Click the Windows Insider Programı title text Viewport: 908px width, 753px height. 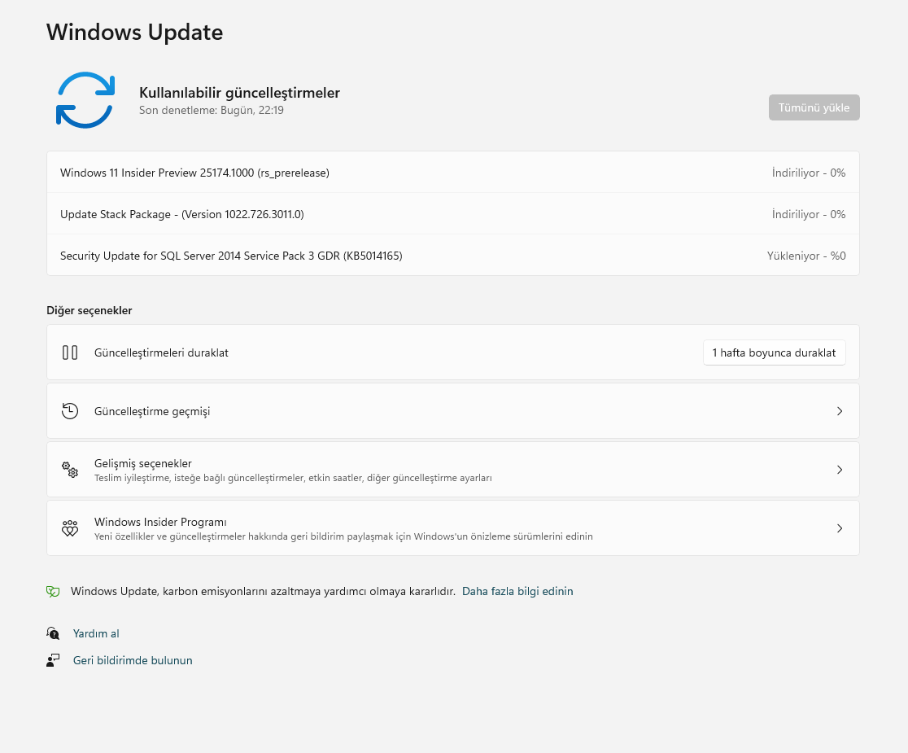point(160,522)
